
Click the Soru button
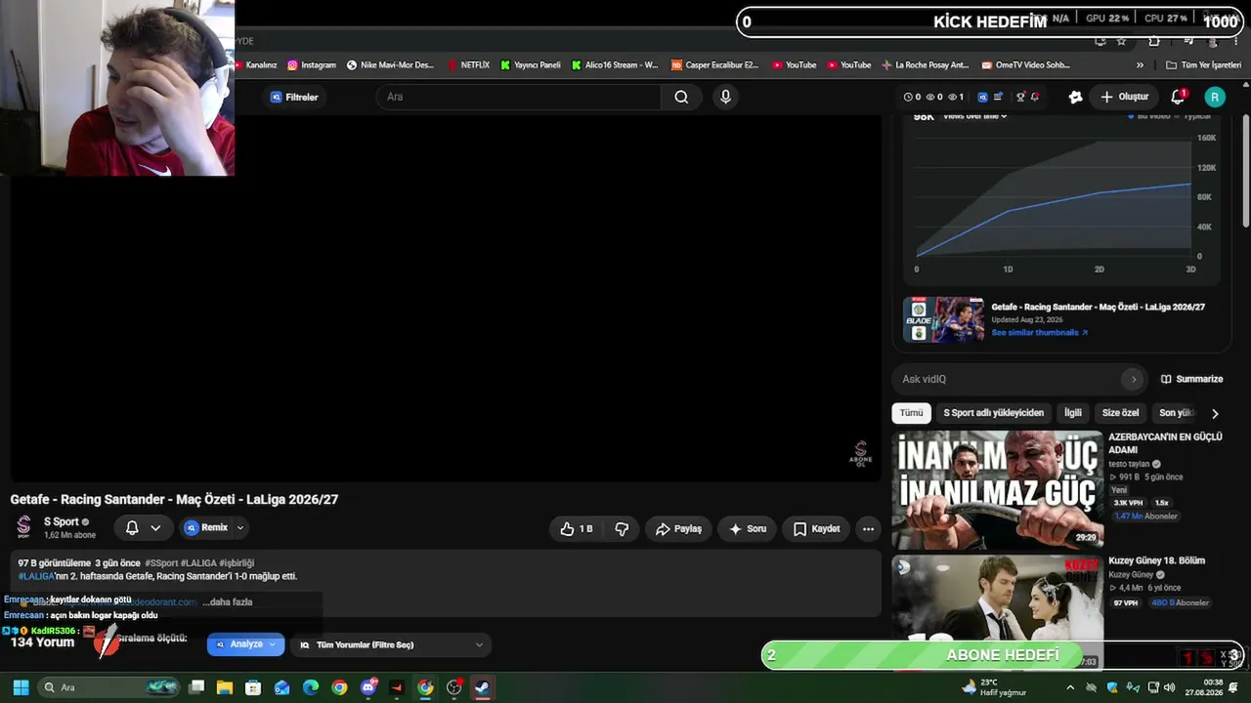click(x=748, y=528)
